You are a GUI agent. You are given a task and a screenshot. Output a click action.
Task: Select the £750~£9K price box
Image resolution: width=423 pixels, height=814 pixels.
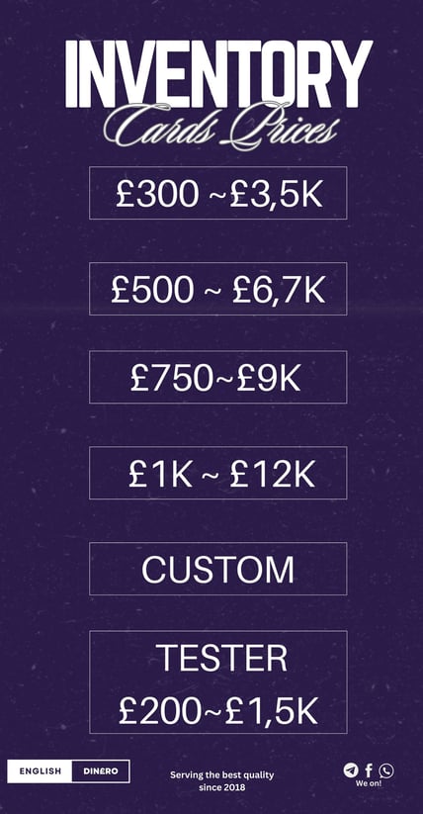click(x=218, y=377)
